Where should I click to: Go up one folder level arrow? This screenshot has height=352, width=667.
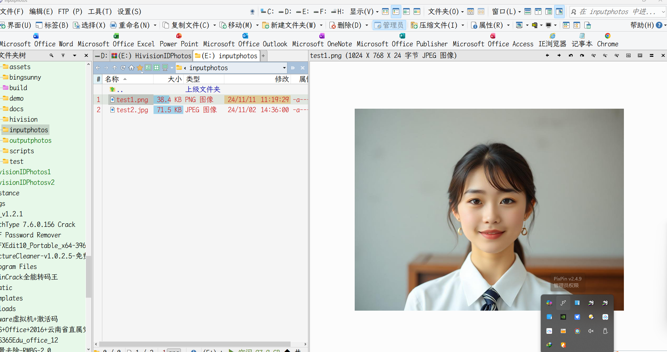tap(115, 68)
